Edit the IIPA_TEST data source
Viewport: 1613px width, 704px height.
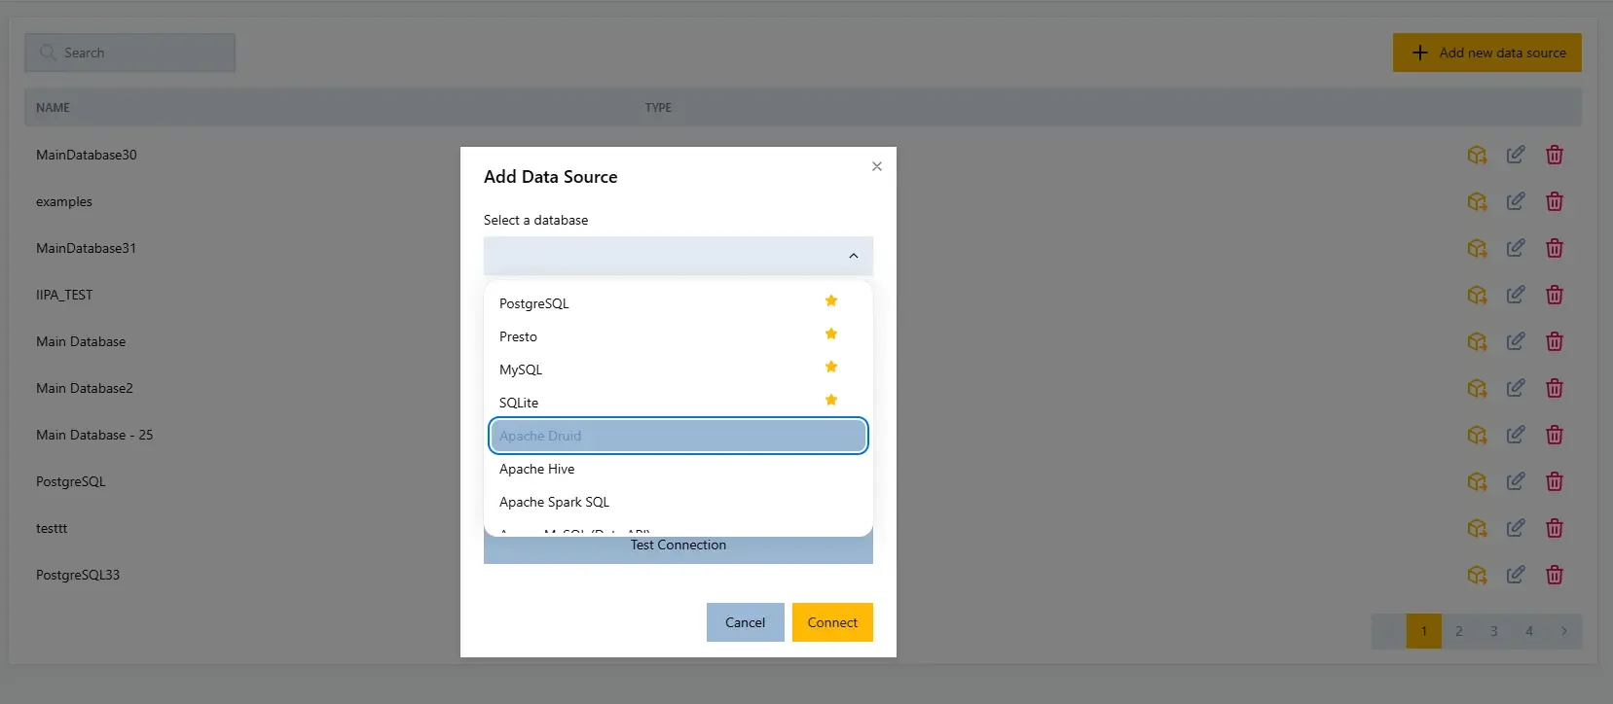1516,295
